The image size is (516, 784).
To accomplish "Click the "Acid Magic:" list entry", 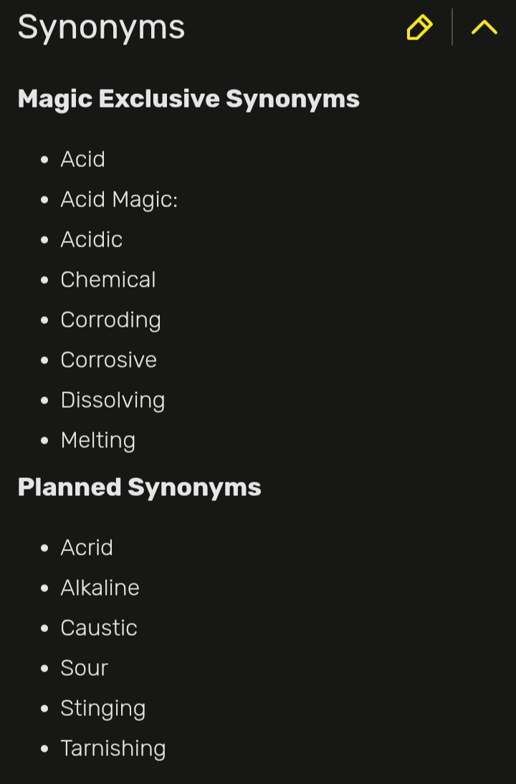I will 119,199.
